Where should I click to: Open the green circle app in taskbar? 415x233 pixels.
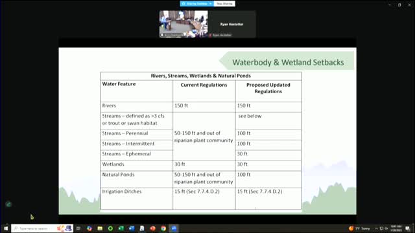(x=110, y=228)
